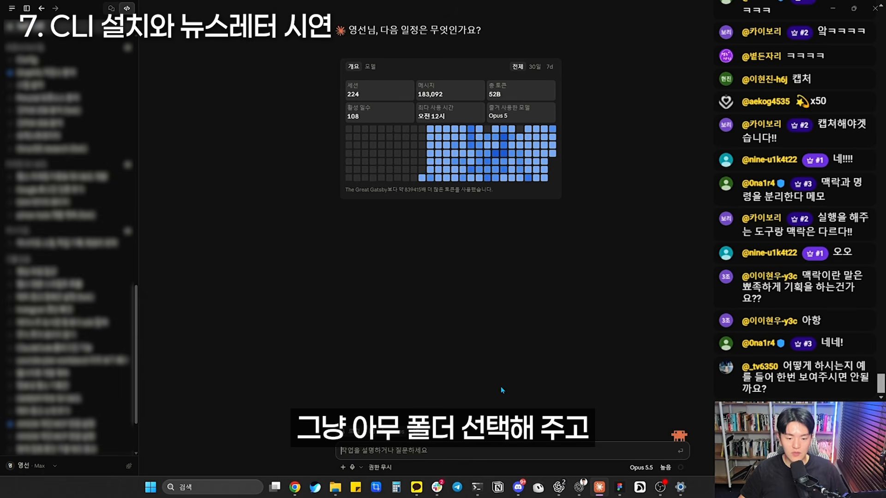Open the Terminal from the taskbar

point(477,487)
